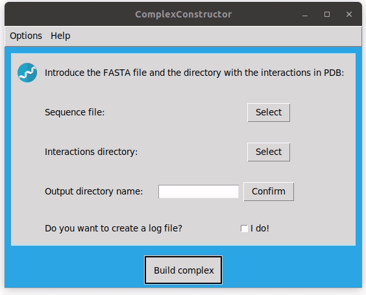Click the 'Do you want to create a log file?' text

click(114, 228)
